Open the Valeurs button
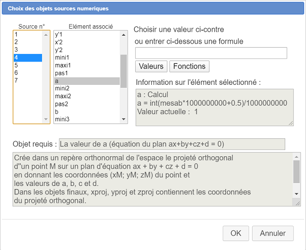The width and height of the screenshot is (306, 250). (x=151, y=66)
